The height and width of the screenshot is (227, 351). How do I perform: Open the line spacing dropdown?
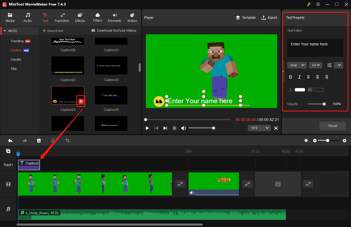pos(339,65)
